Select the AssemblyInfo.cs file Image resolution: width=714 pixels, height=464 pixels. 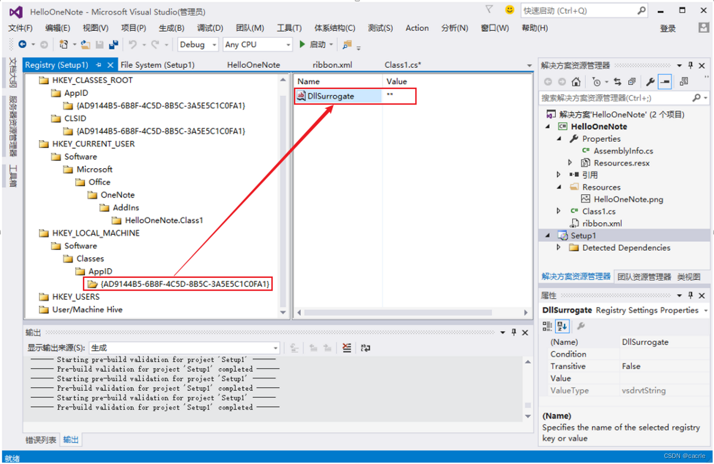(623, 150)
